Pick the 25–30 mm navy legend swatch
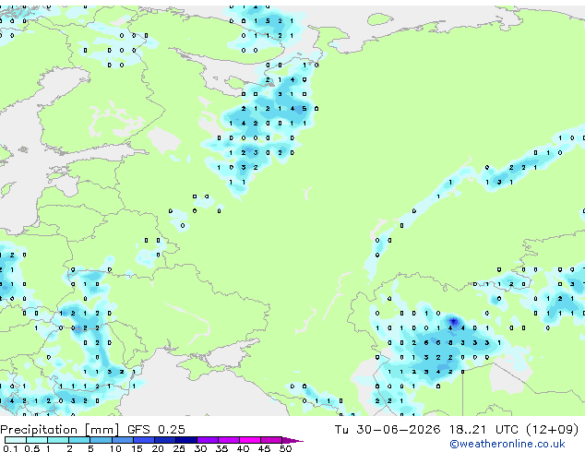Image resolution: width=585 pixels, height=452 pixels. pyautogui.click(x=185, y=440)
